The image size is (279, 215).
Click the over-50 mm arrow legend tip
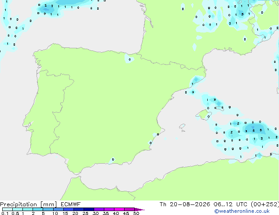[139, 209]
